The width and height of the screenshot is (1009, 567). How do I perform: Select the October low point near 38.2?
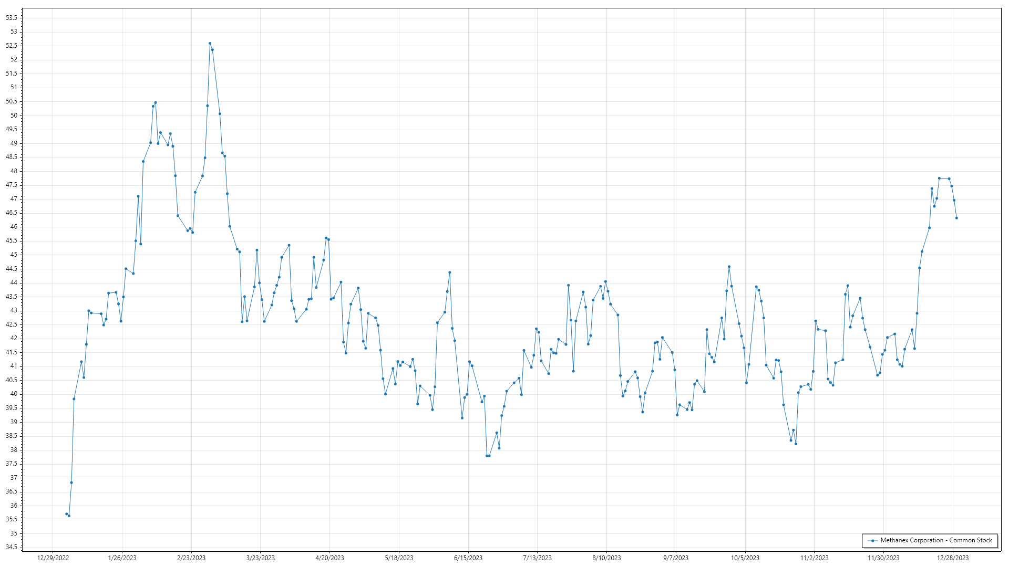[x=796, y=444]
